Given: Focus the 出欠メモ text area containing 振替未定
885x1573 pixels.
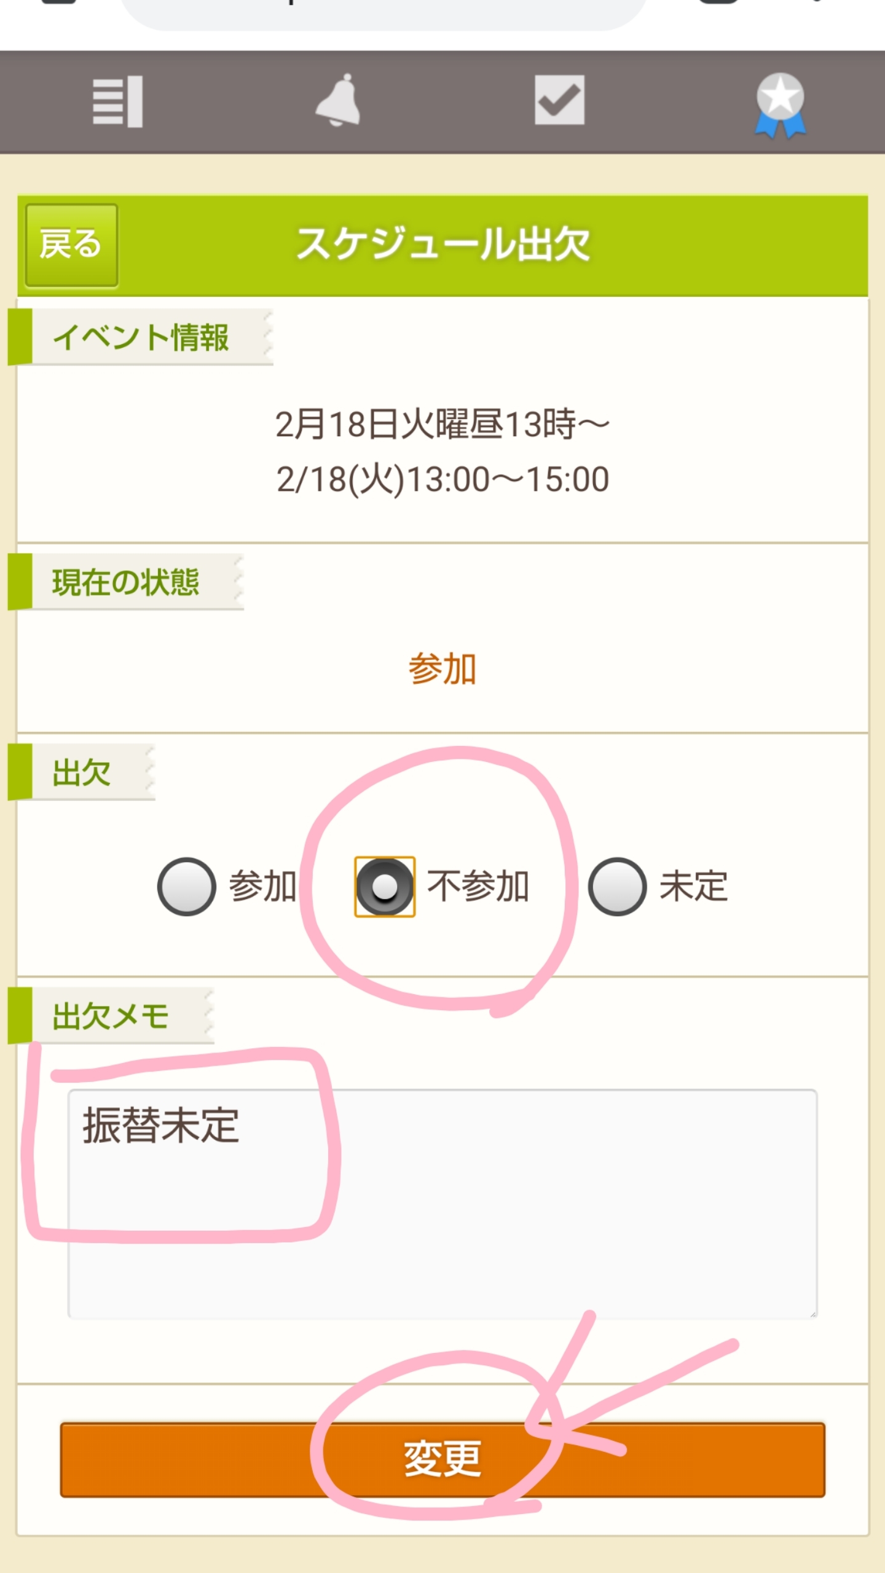Looking at the screenshot, I should [442, 1204].
